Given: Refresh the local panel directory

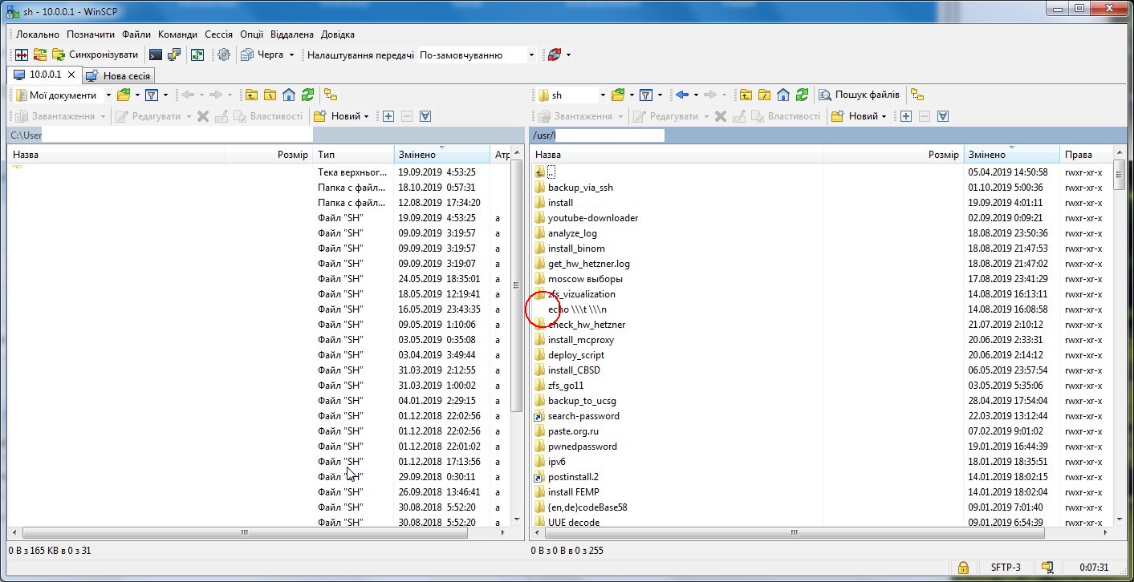Looking at the screenshot, I should [x=307, y=95].
